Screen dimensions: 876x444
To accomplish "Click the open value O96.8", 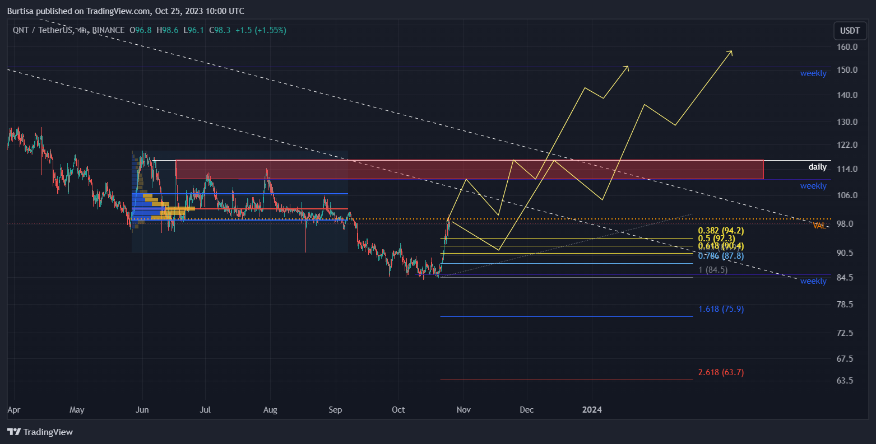I will coord(141,30).
